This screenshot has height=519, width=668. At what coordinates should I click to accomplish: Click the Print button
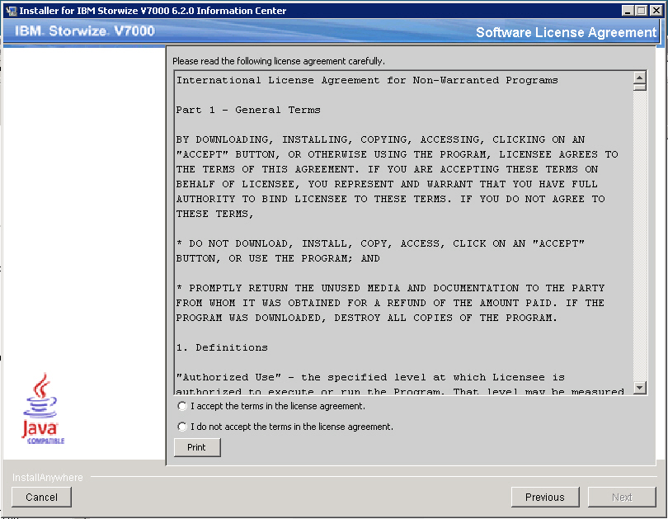(x=197, y=447)
